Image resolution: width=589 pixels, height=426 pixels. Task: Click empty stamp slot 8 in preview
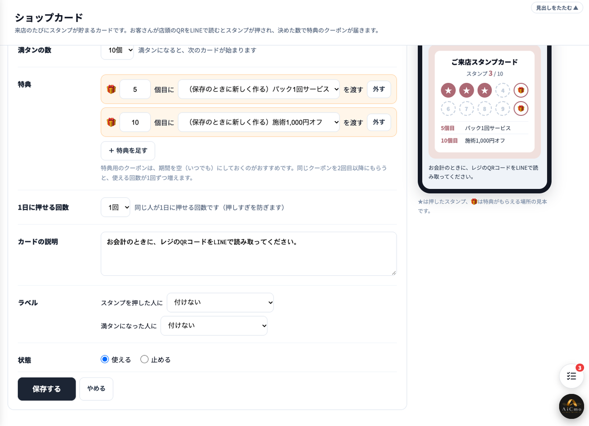pos(484,108)
